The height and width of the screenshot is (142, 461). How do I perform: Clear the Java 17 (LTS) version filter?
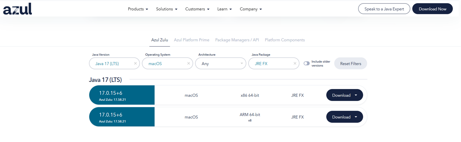[x=135, y=64]
